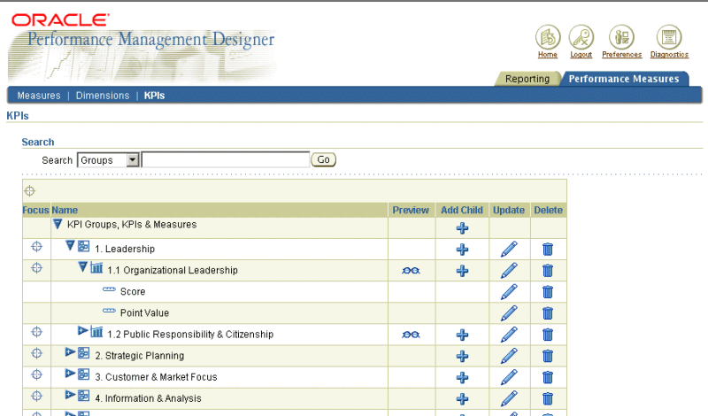Collapse the 1. Leadership node

coord(70,245)
